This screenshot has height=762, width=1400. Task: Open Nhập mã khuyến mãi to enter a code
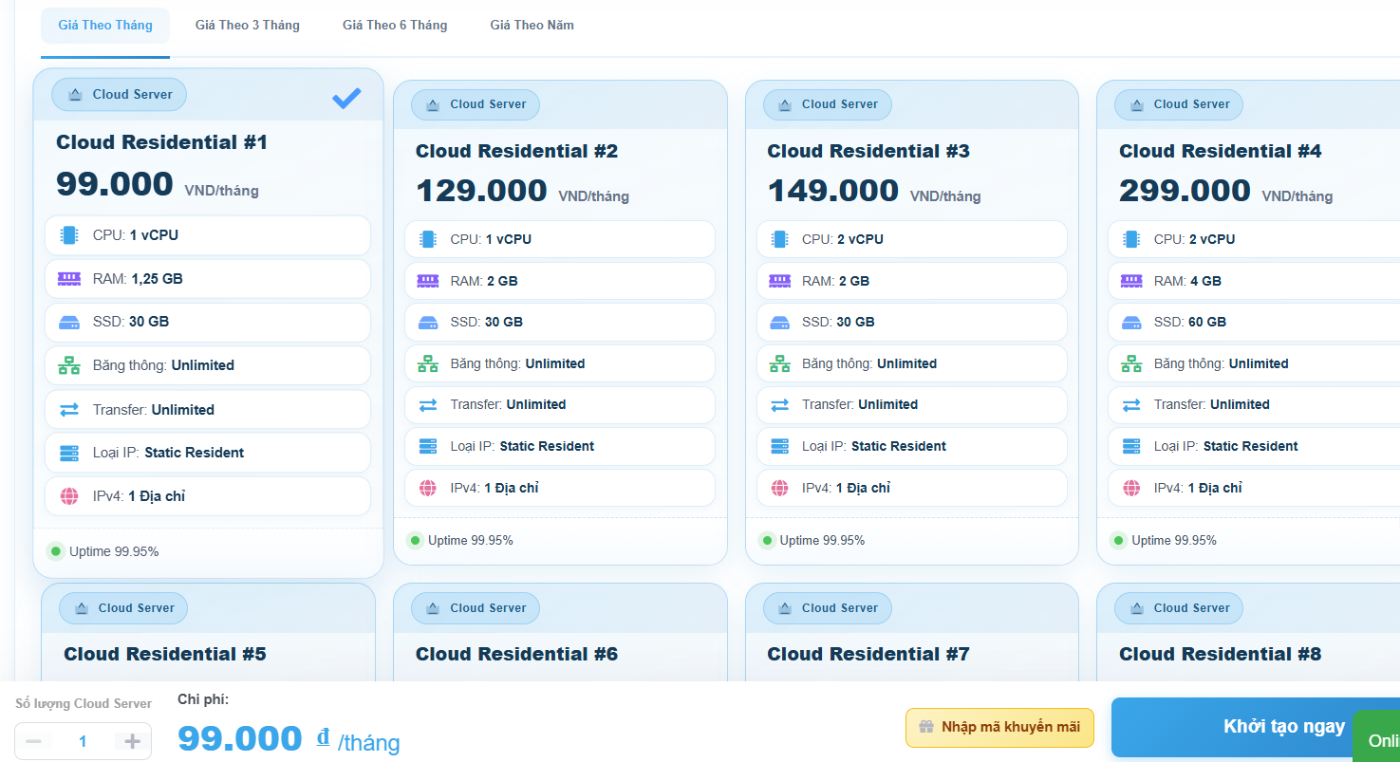999,727
